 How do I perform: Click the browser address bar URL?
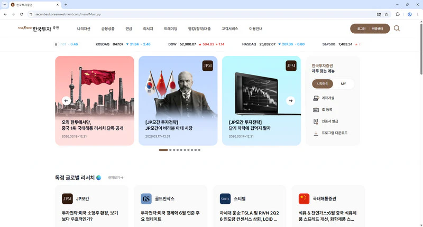click(68, 14)
